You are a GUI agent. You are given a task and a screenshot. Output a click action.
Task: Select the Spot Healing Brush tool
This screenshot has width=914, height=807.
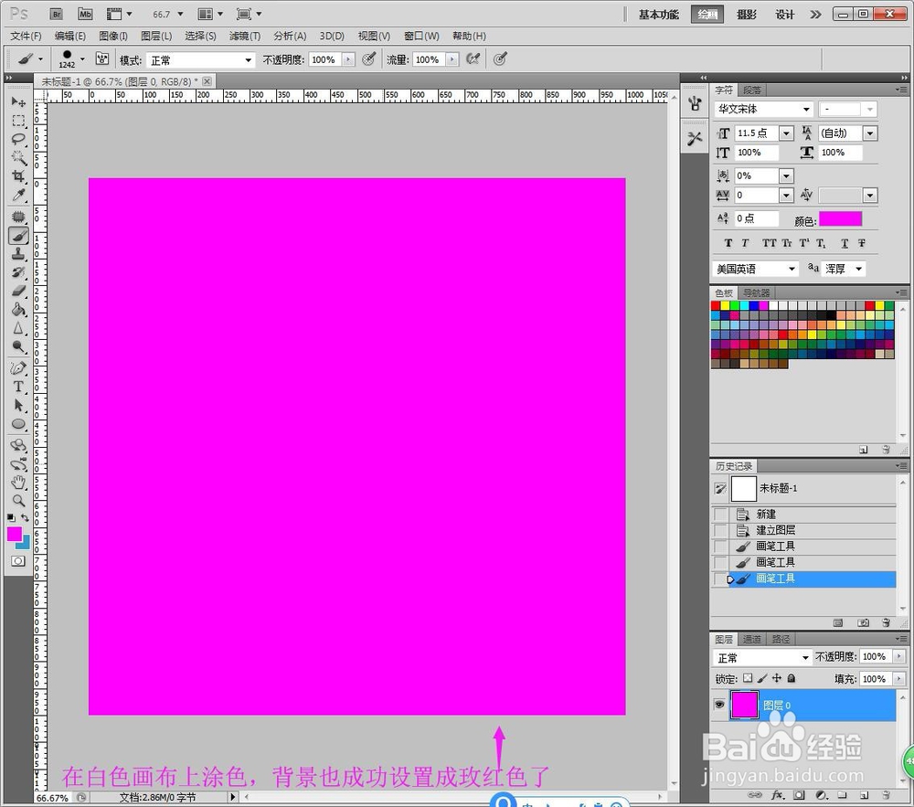[x=18, y=217]
